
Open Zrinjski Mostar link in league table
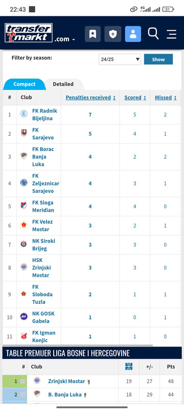point(66,381)
